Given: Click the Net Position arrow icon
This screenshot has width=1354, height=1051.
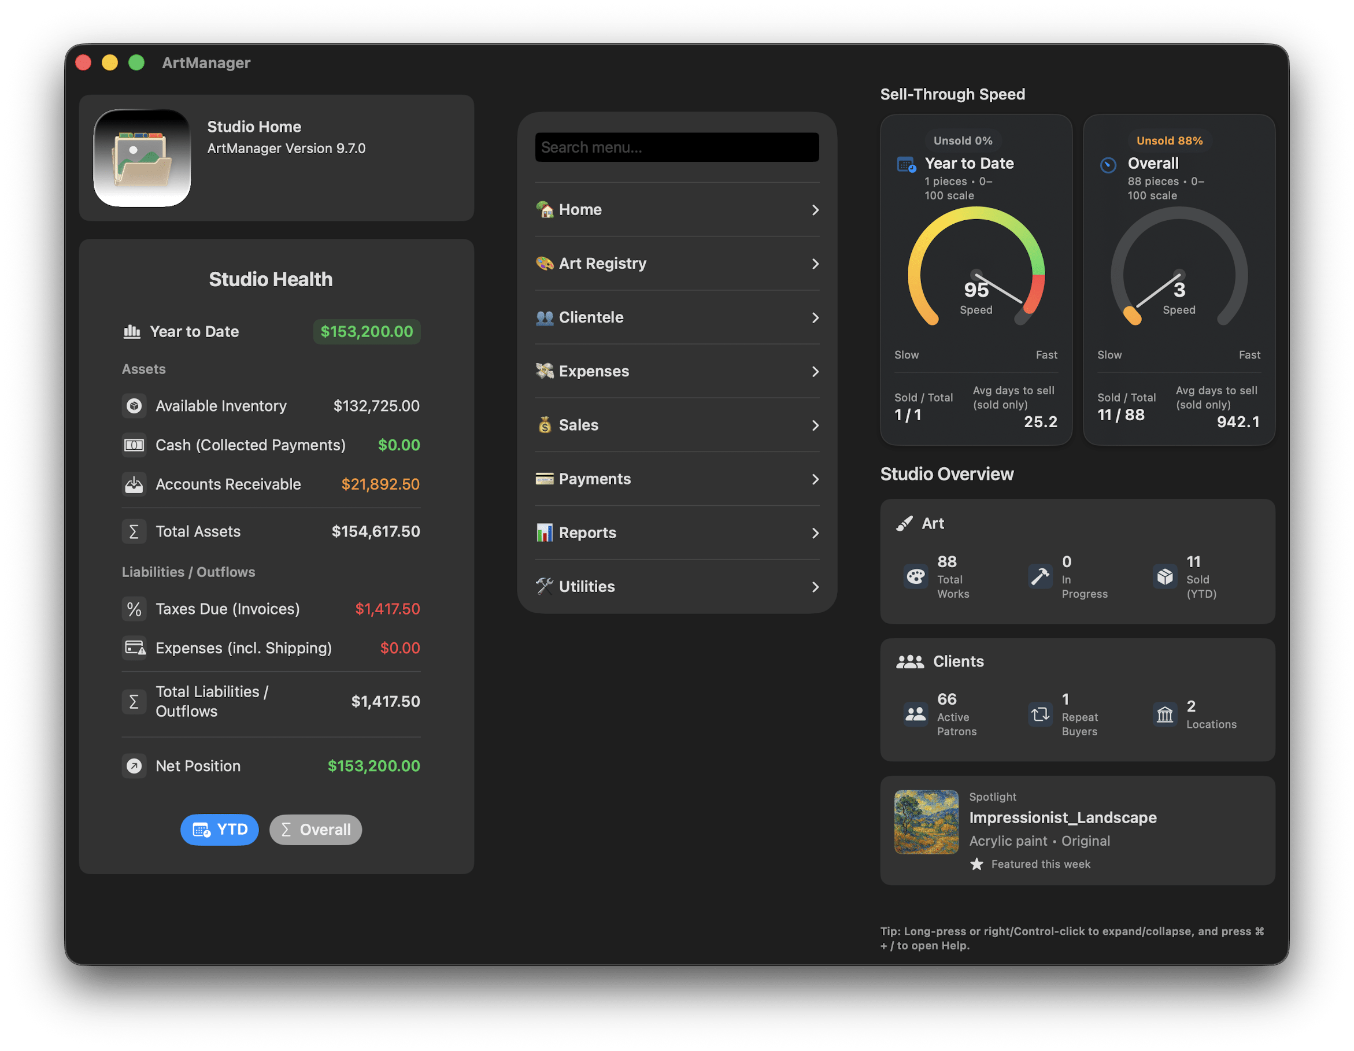Looking at the screenshot, I should coord(134,766).
